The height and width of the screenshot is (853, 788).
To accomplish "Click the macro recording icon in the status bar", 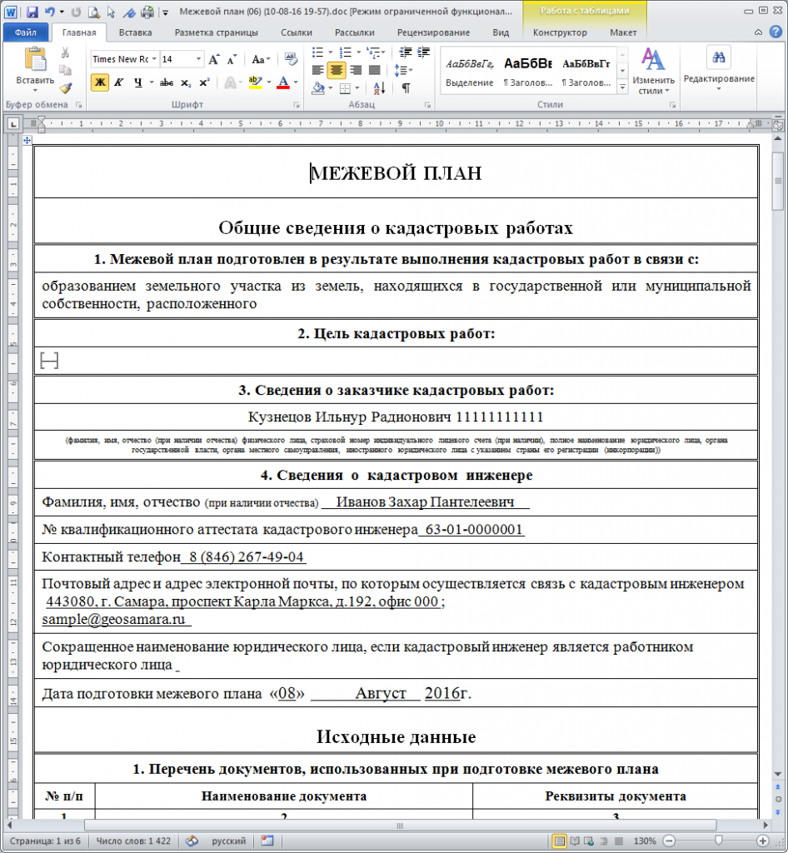I will tap(267, 841).
